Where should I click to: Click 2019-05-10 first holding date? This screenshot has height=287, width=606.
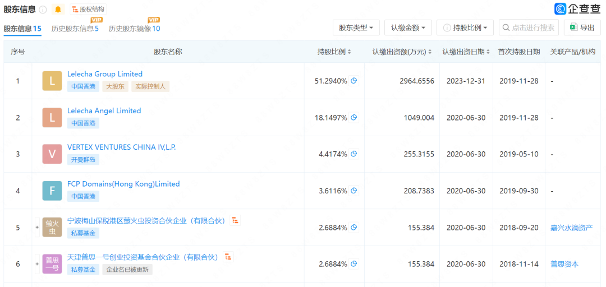(519, 154)
